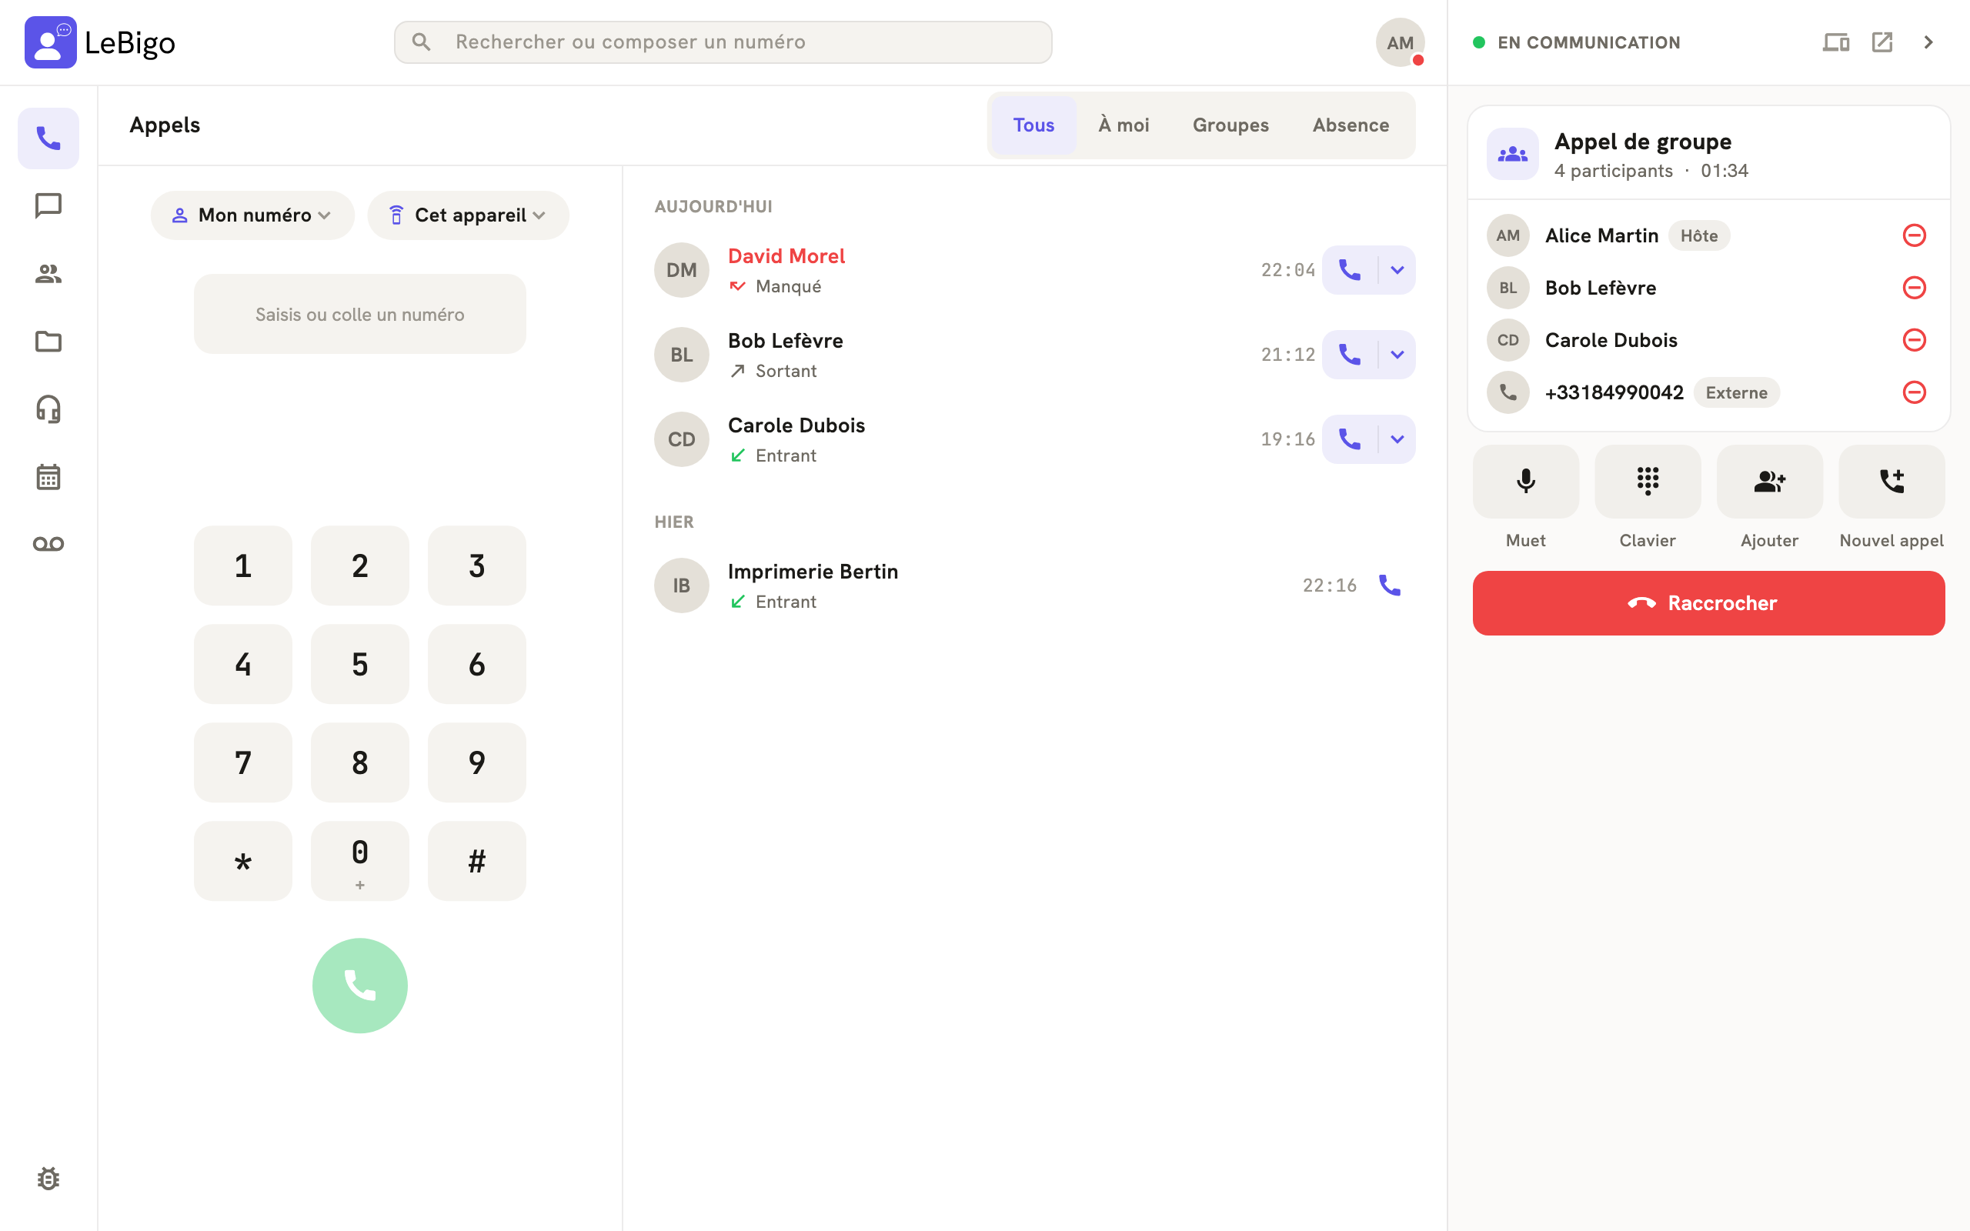Expand the Mon numéro dropdown
1970x1231 pixels.
pos(252,215)
